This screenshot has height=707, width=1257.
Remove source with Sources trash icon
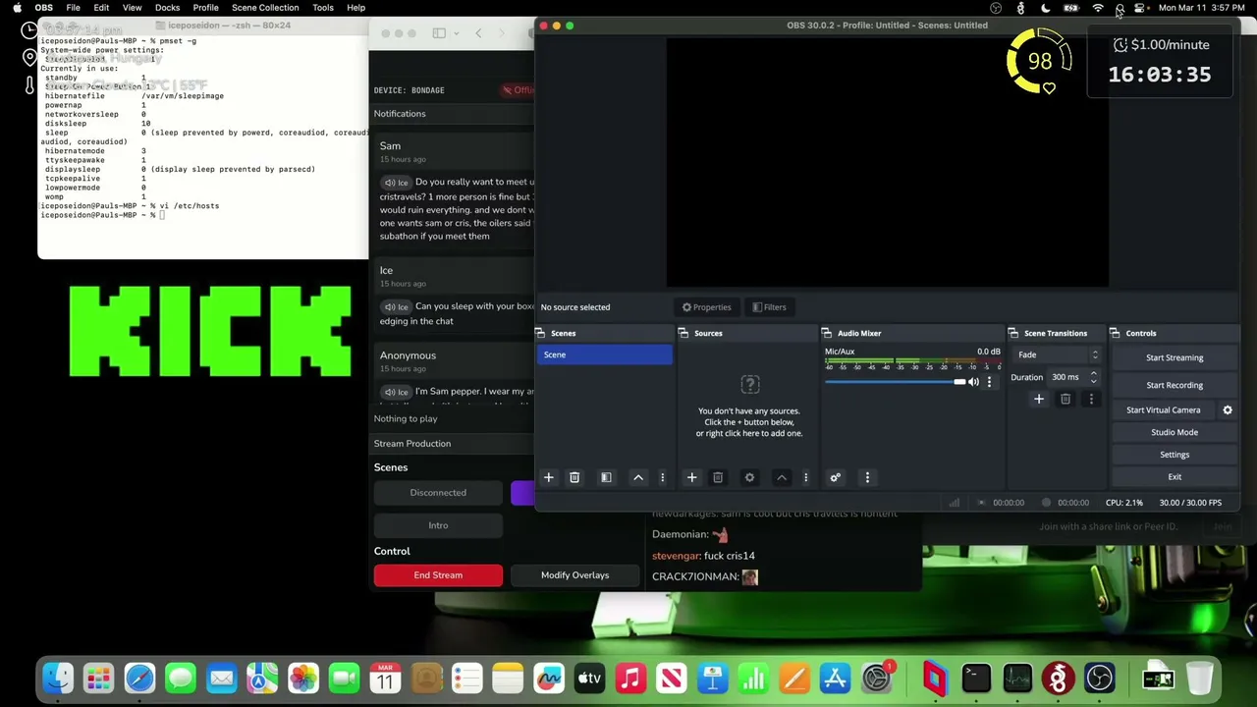(718, 477)
